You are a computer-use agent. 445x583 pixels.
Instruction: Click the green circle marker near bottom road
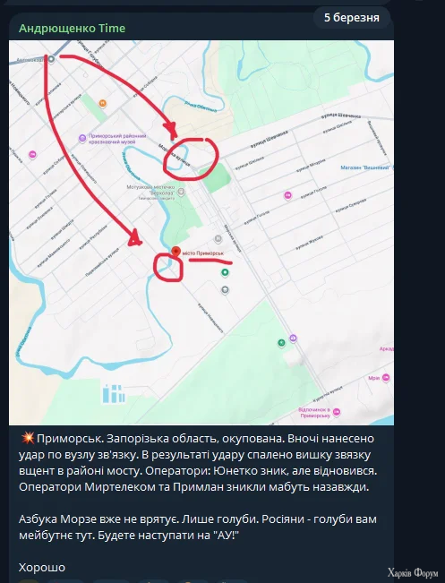point(281,342)
